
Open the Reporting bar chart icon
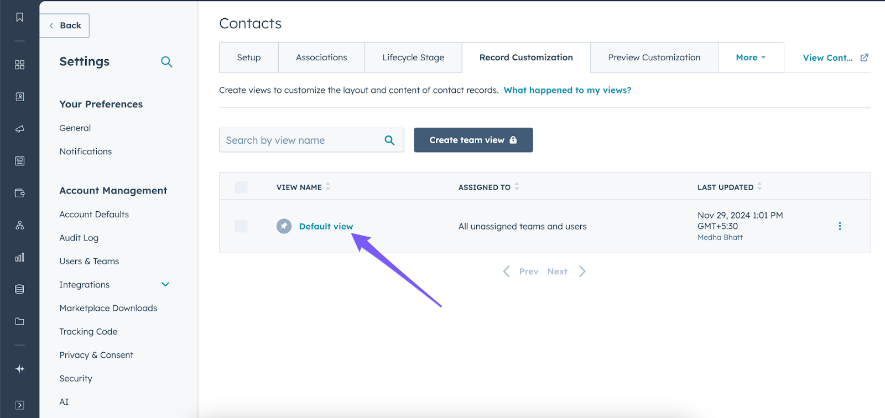(x=20, y=257)
